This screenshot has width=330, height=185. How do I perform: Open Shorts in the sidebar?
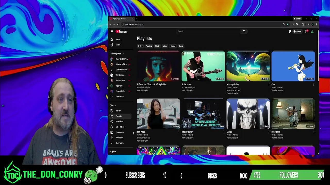pos(118,45)
